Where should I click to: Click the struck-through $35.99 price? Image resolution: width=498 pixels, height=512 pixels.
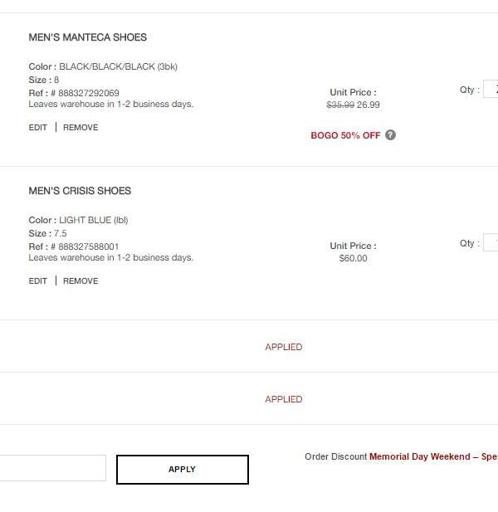tap(340, 105)
